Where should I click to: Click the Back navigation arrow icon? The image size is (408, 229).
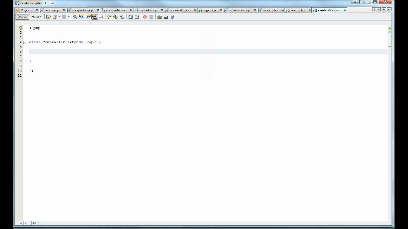point(55,17)
